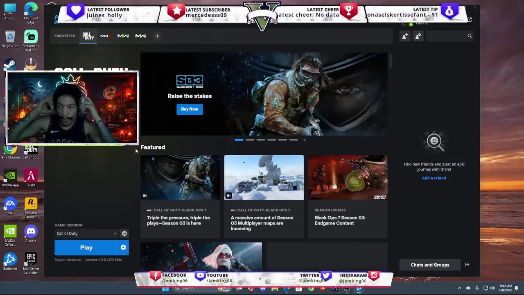This screenshot has height=295, width=524.
Task: Click the Add a Friend link
Action: [434, 178]
